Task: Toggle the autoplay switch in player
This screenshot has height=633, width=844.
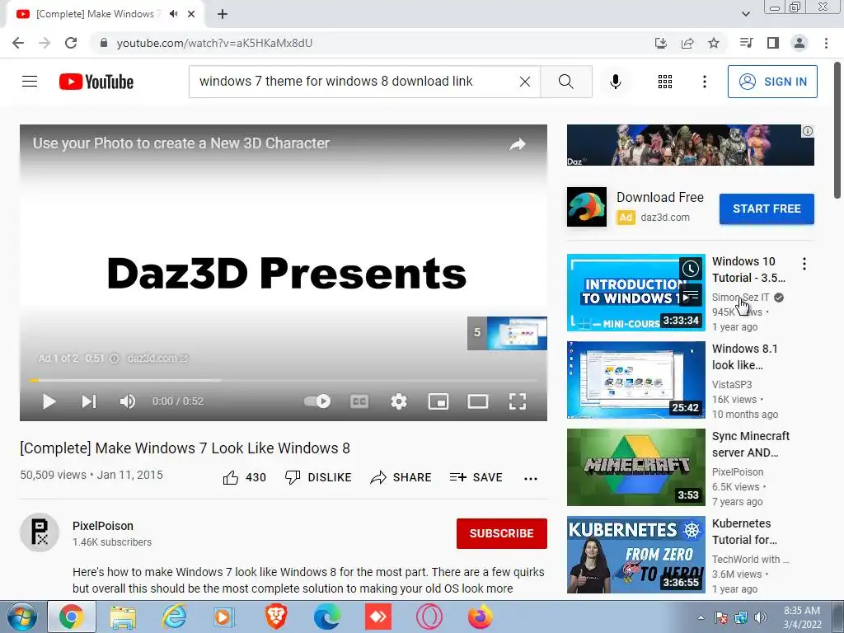Action: pyautogui.click(x=317, y=401)
